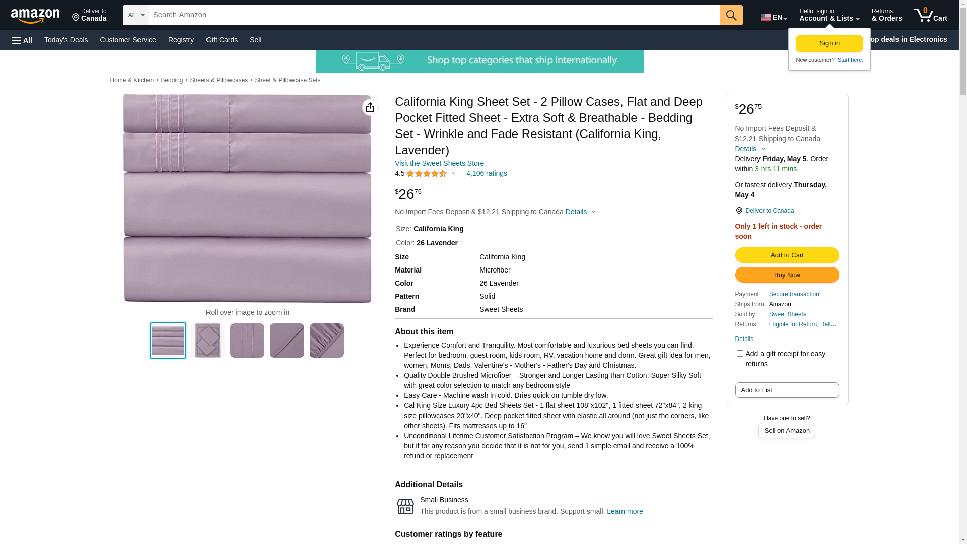
Task: Click the search magnifier button
Action: click(731, 15)
